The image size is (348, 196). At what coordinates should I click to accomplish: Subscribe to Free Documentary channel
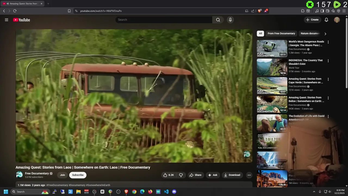coord(78,175)
